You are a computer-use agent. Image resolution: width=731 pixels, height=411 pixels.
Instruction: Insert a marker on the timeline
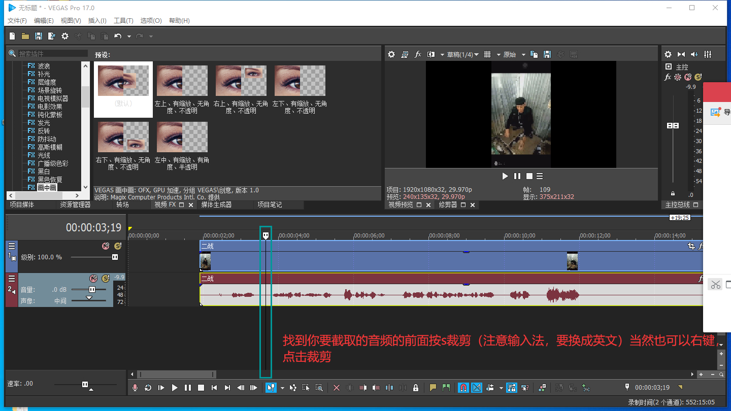tap(433, 388)
